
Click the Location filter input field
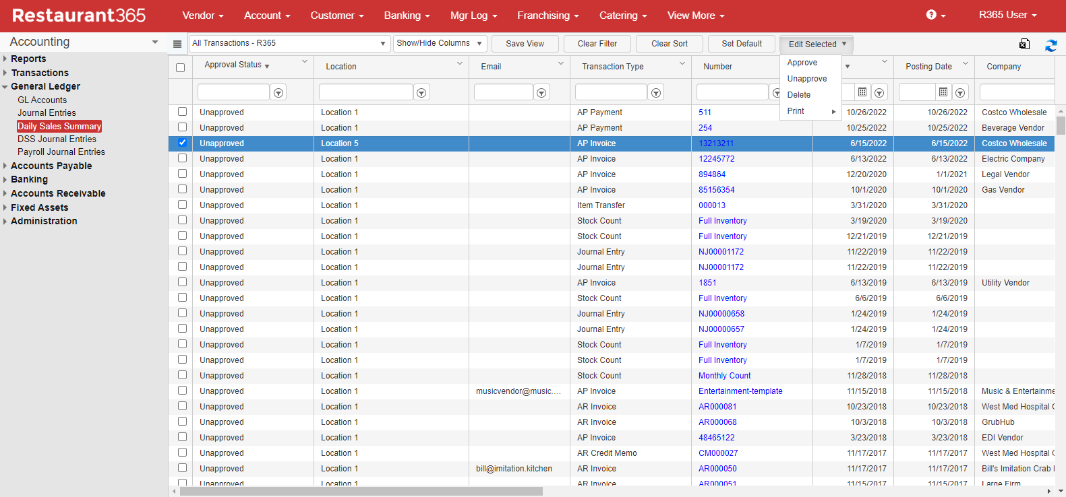pos(365,92)
